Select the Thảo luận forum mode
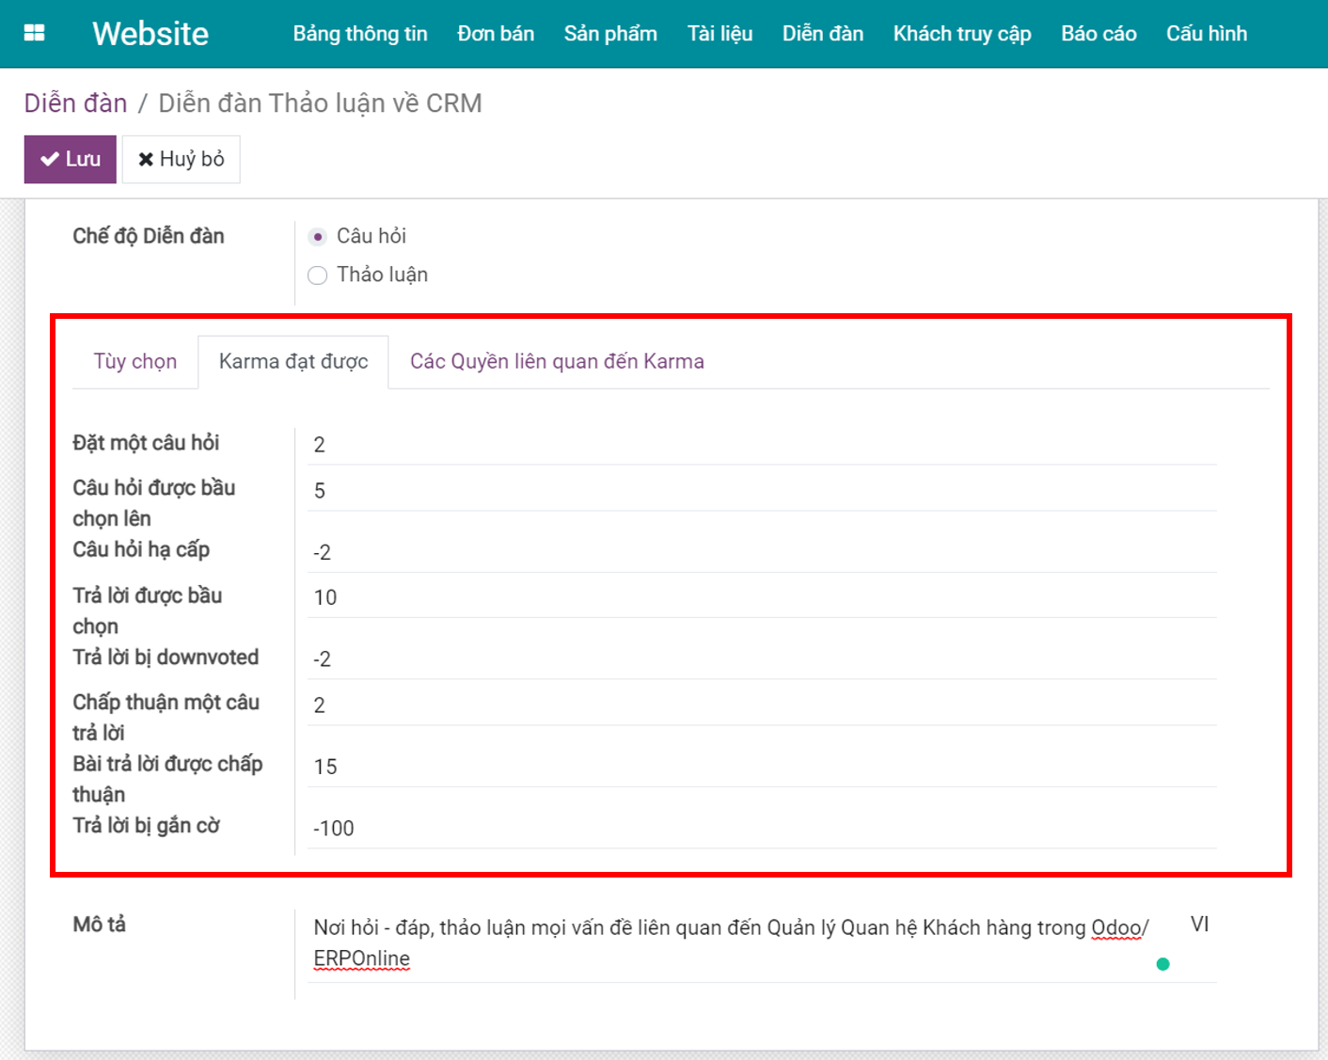 318,275
